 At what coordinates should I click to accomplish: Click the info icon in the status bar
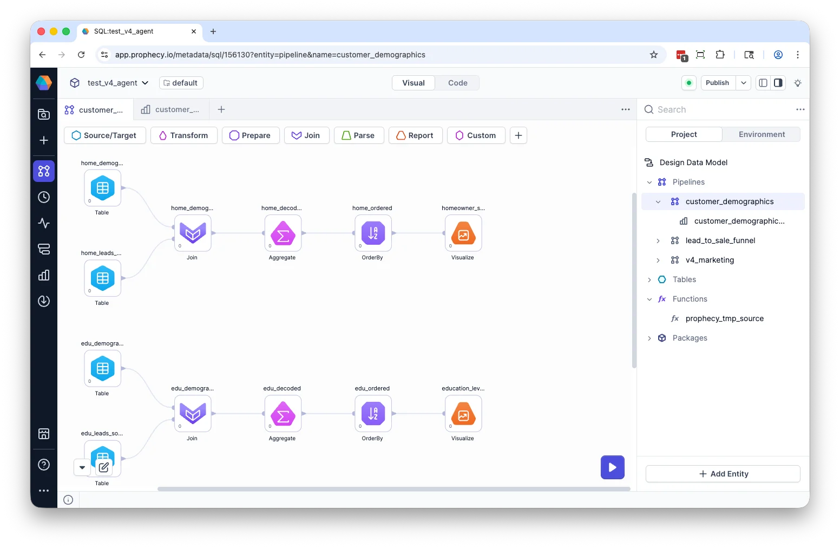pos(68,500)
